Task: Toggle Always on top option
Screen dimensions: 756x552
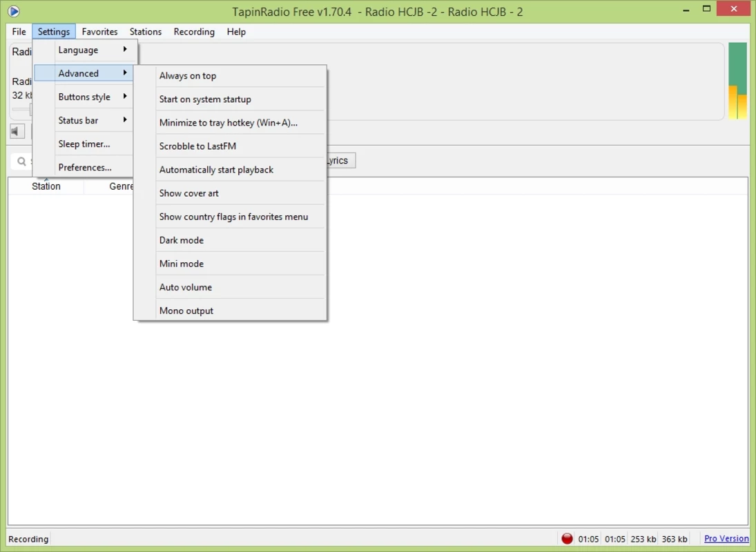Action: 188,76
